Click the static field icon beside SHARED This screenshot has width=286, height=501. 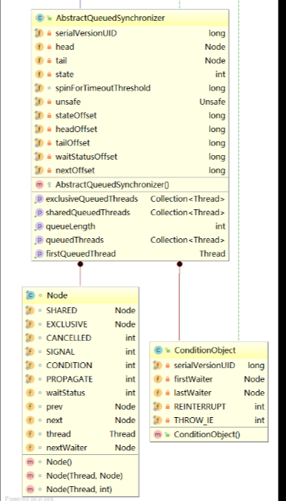[x=30, y=310]
